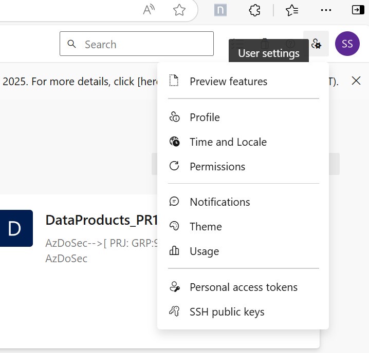
Task: Click the SSH keys icon
Action: click(174, 311)
